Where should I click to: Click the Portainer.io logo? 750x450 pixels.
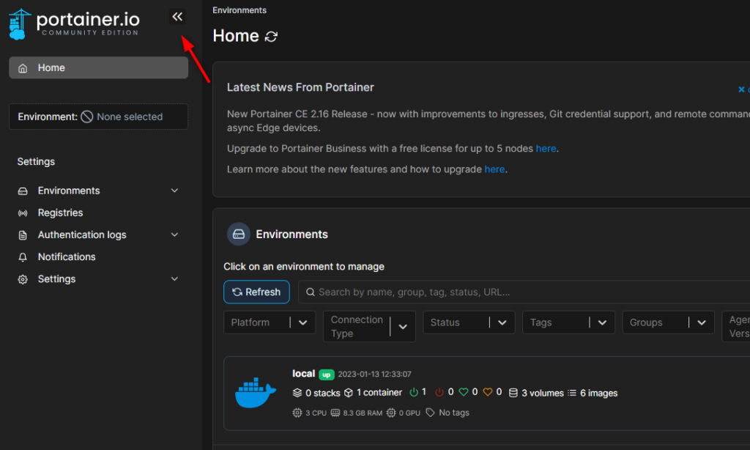pos(74,24)
